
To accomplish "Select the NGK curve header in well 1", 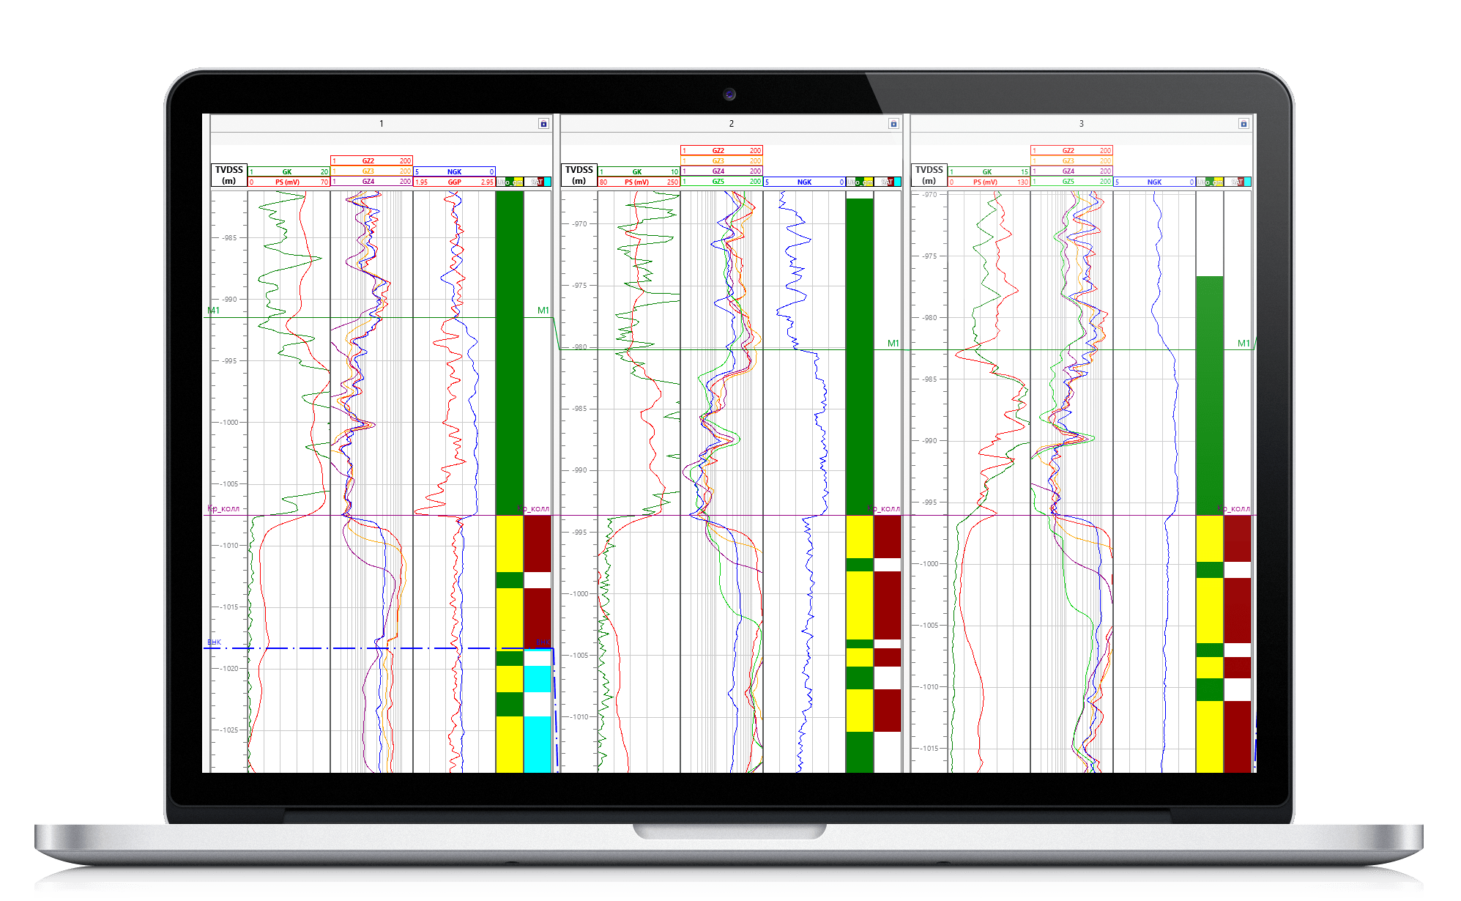I will point(454,172).
